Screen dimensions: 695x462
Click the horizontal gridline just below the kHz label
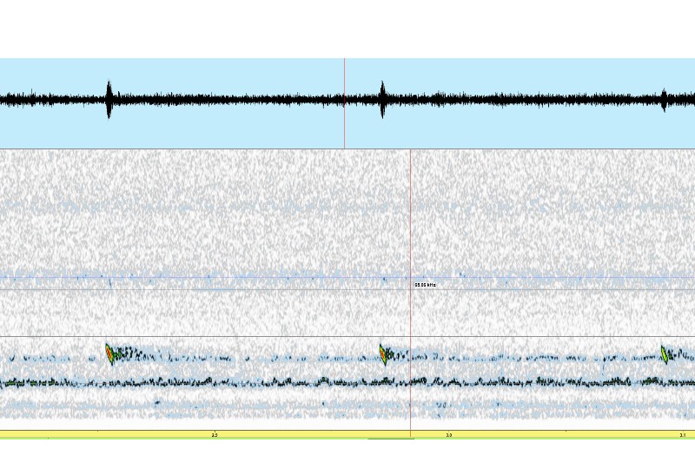(x=261, y=289)
